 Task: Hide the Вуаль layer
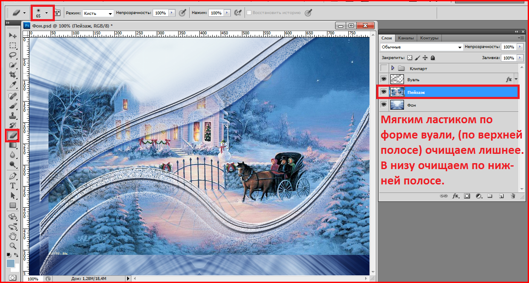coord(384,79)
